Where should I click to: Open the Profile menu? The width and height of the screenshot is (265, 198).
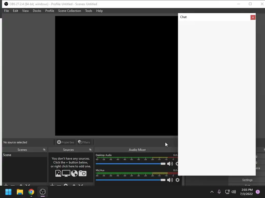50,11
